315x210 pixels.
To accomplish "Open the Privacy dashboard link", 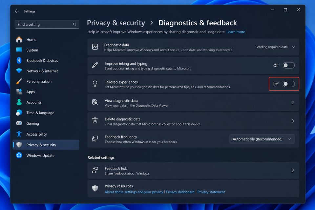I will tap(180, 192).
